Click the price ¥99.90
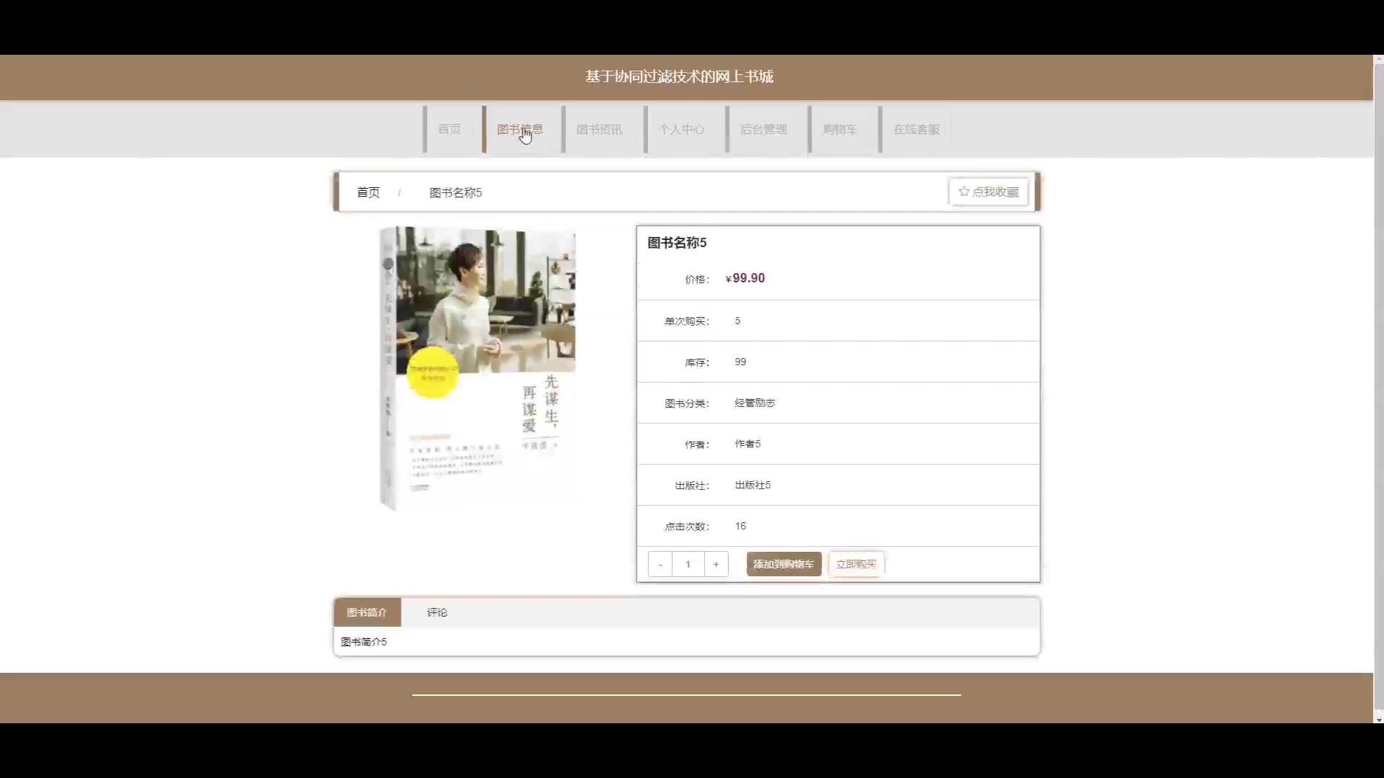 (745, 278)
